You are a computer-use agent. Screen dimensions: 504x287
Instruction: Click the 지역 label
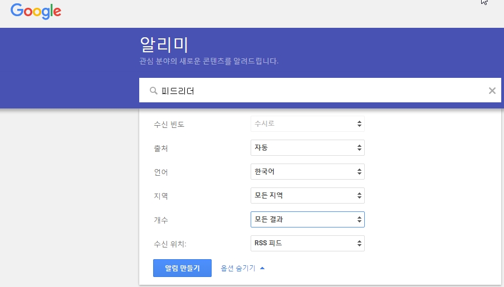(x=161, y=196)
